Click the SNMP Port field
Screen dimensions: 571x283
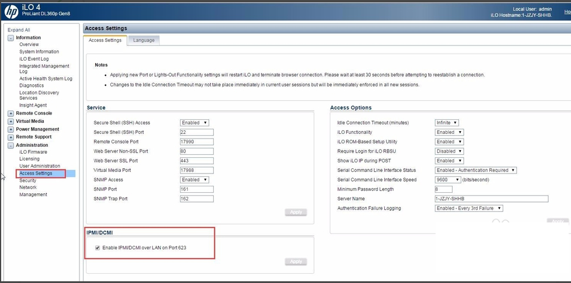coord(197,189)
